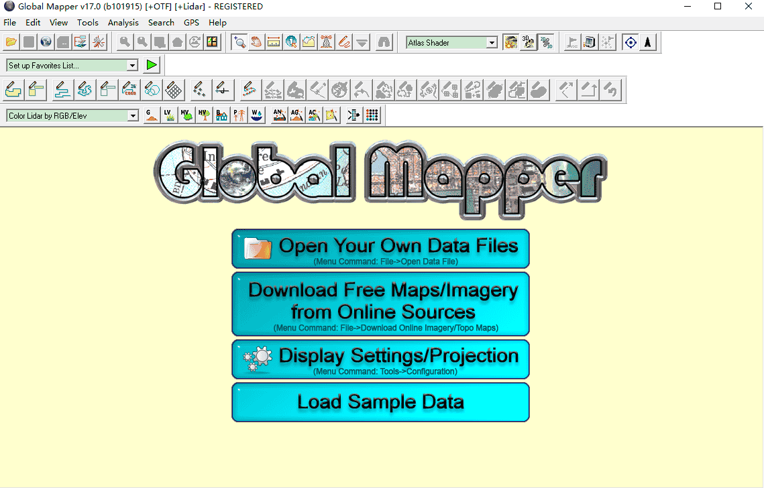Expand the Atlas Shader dropdown
The image size is (764, 488).
coord(492,43)
